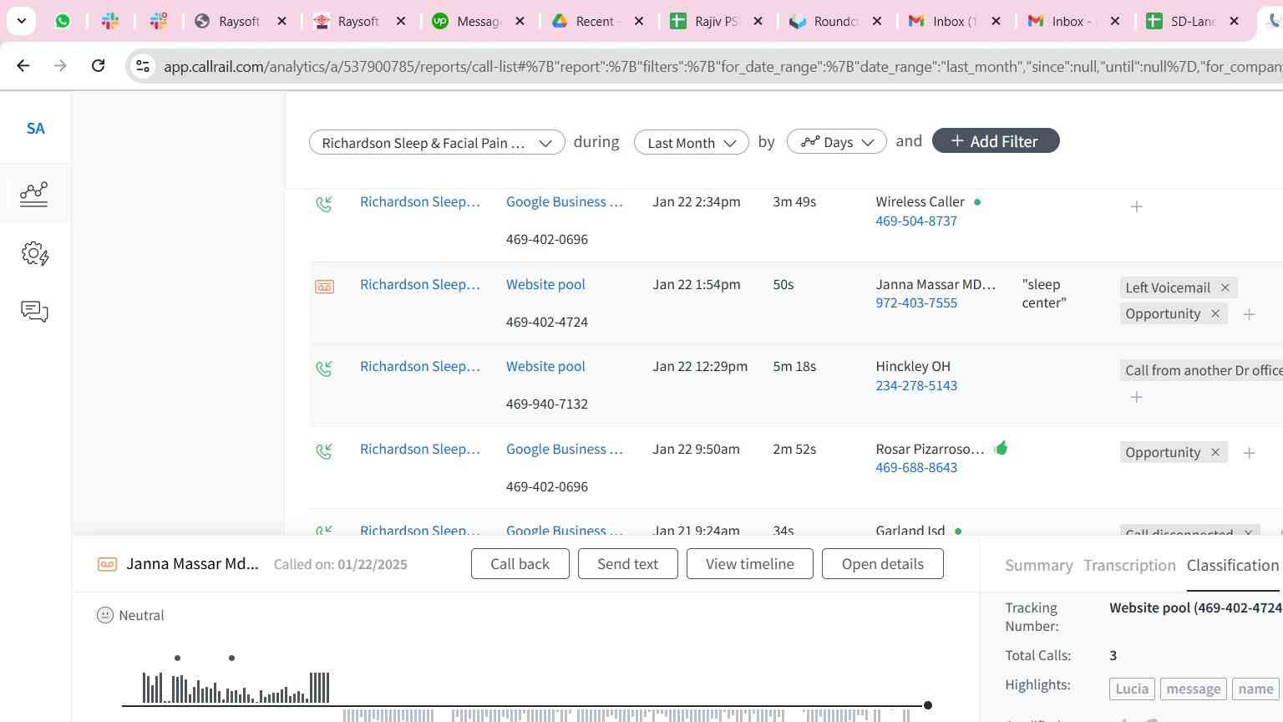Click the name highlight keyword
Viewport: 1283px width, 722px height.
point(1255,689)
